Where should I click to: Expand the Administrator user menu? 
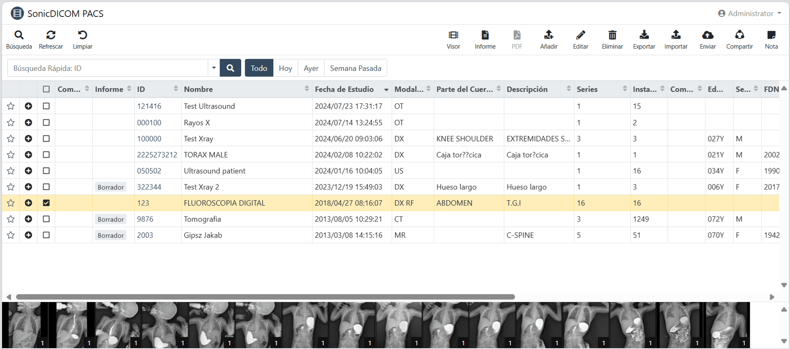(x=750, y=14)
